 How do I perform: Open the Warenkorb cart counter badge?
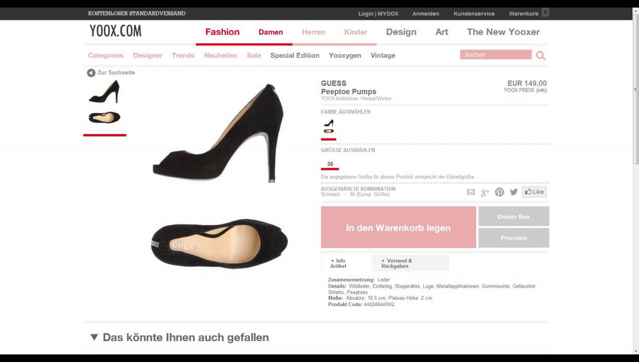coord(545,12)
